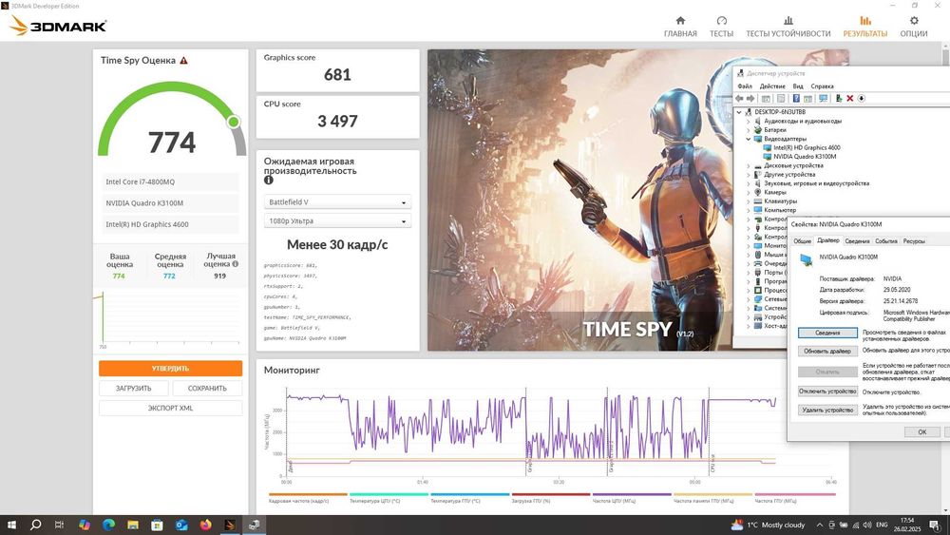The width and height of the screenshot is (950, 535).
Task: Open the Главная home icon
Action: [x=680, y=21]
